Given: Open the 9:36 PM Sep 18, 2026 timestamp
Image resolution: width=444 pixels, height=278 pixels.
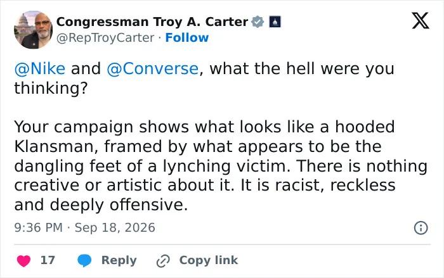Looking at the screenshot, I should pos(84,228).
